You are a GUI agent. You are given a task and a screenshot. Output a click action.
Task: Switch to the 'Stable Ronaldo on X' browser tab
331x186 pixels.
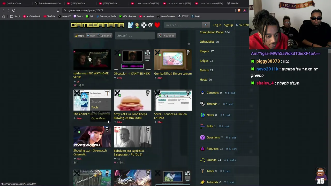pos(48,3)
